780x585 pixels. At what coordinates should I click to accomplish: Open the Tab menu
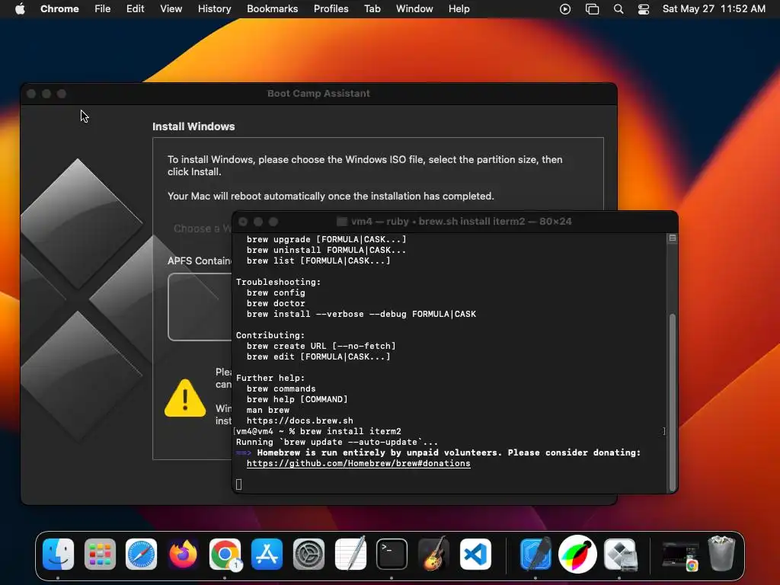click(x=372, y=9)
